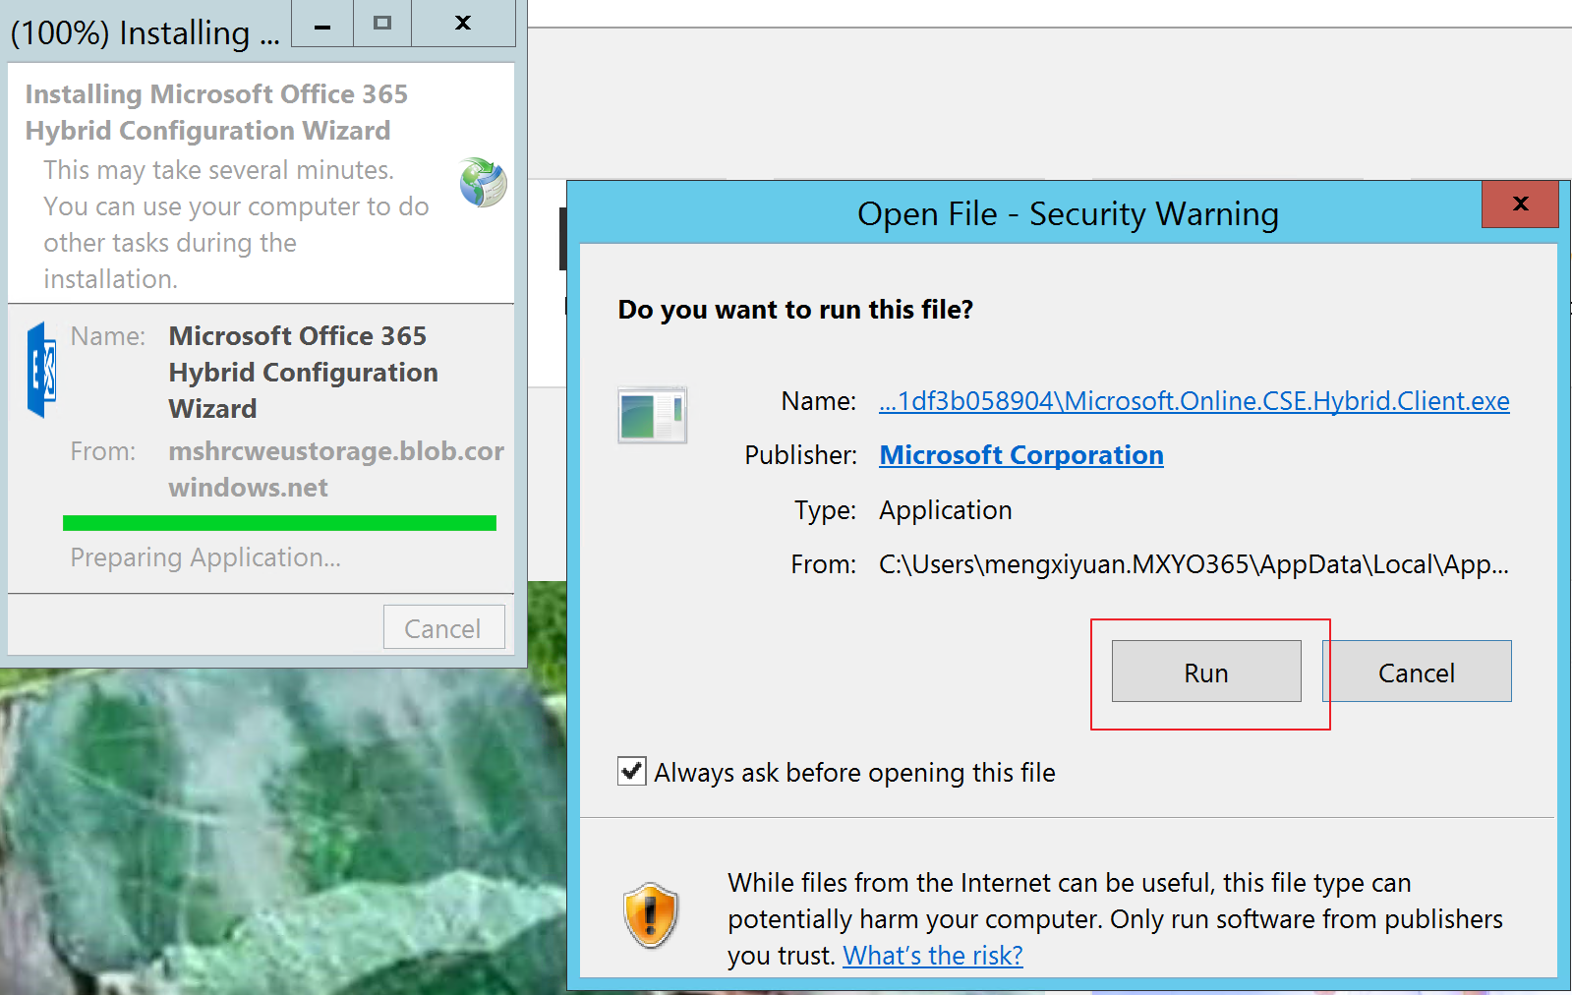This screenshot has width=1572, height=995.
Task: Click Installing Microsoft Office 365 Hybrid heading
Action: [216, 112]
